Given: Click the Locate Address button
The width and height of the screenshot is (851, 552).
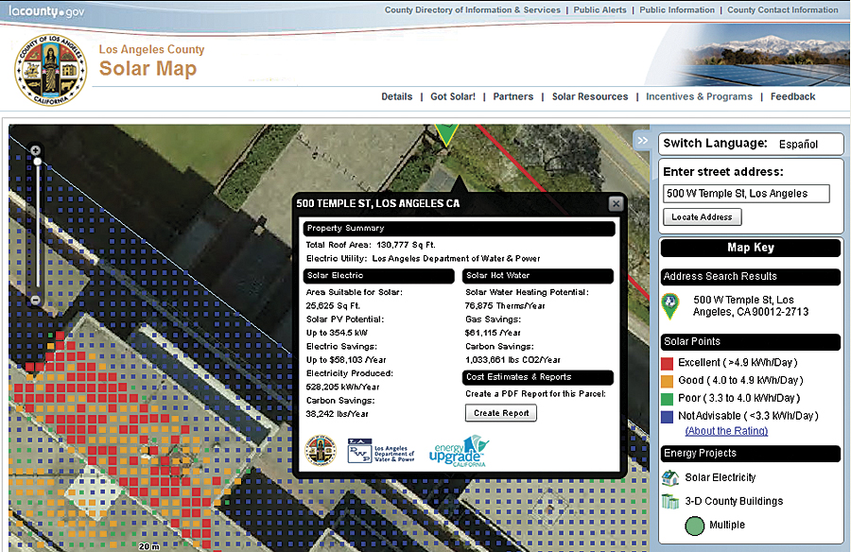Looking at the screenshot, I should click(x=703, y=217).
